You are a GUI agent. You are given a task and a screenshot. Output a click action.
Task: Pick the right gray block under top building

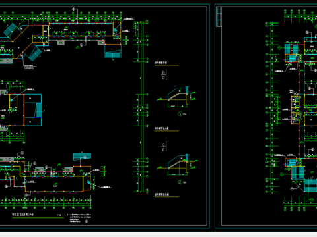101,43
